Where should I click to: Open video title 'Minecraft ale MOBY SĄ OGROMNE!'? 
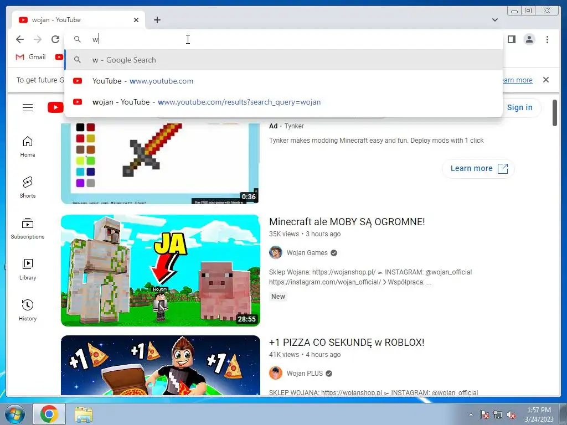347,221
